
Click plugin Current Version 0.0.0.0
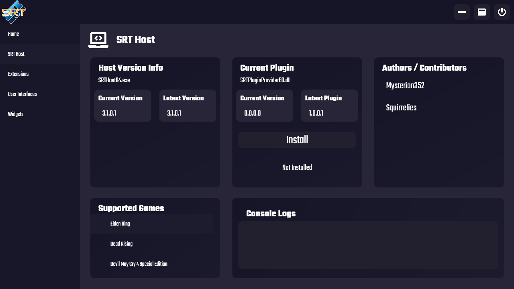tap(253, 114)
